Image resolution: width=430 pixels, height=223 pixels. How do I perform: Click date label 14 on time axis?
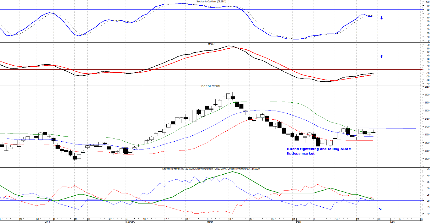pos(336,219)
